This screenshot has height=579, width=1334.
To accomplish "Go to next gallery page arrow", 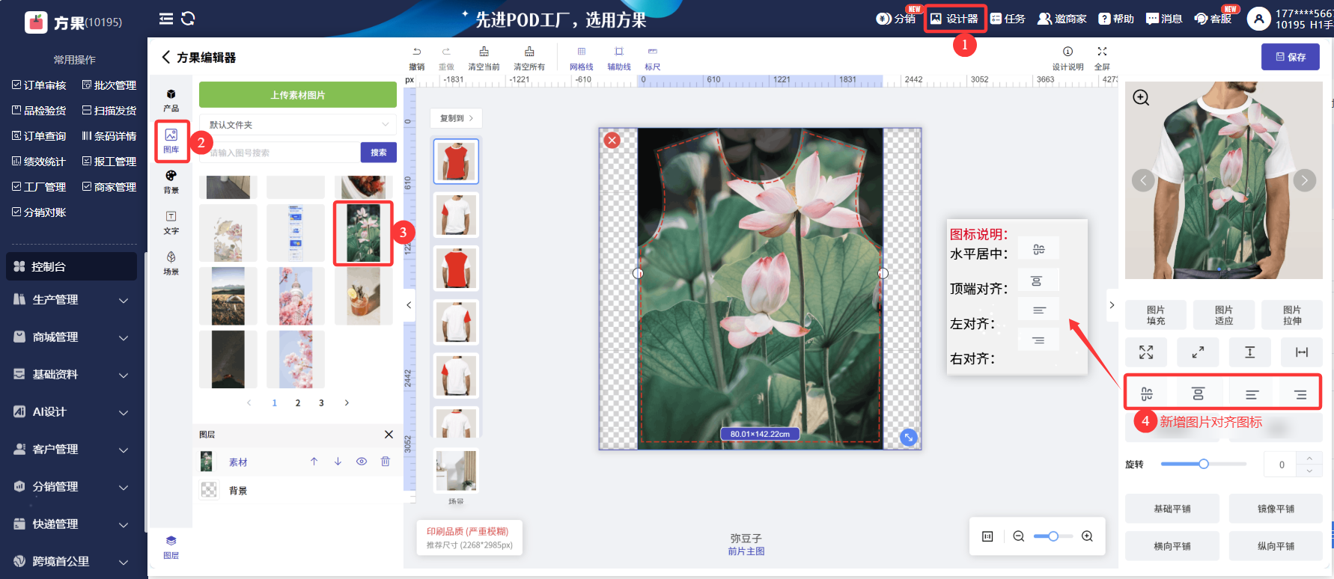I will tap(347, 402).
